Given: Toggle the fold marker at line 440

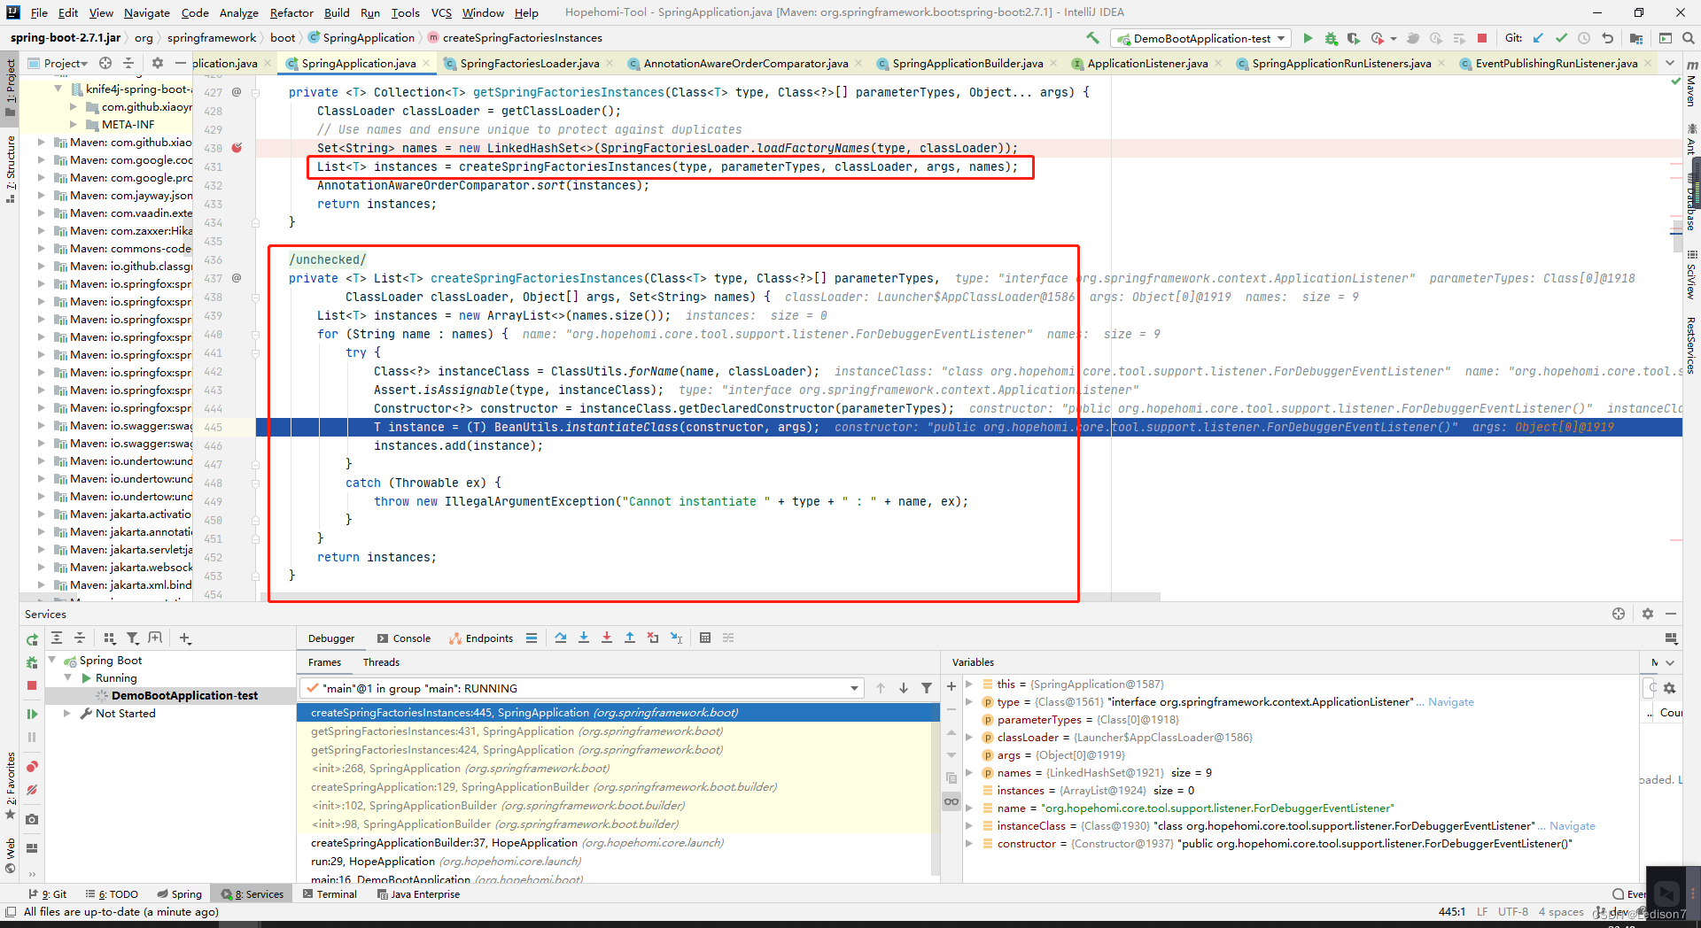Looking at the screenshot, I should click(x=255, y=334).
